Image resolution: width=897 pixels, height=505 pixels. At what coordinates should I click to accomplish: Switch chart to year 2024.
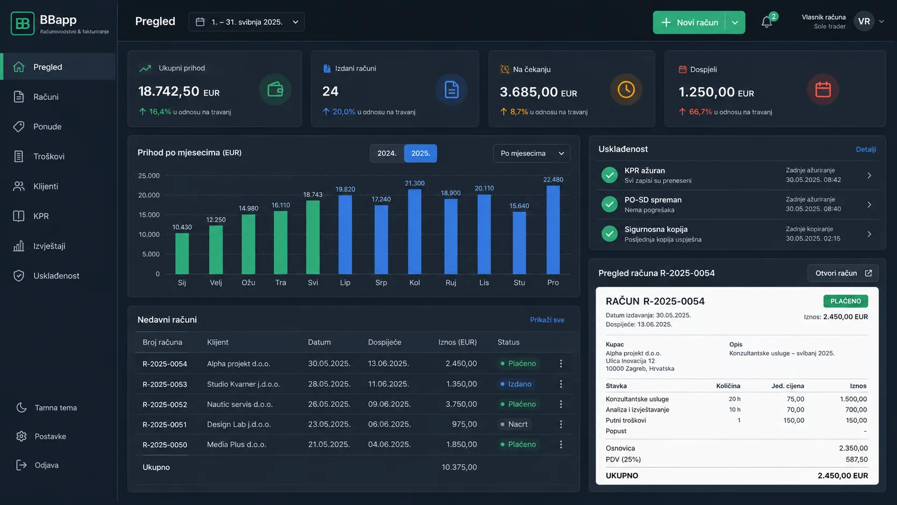[x=387, y=153]
